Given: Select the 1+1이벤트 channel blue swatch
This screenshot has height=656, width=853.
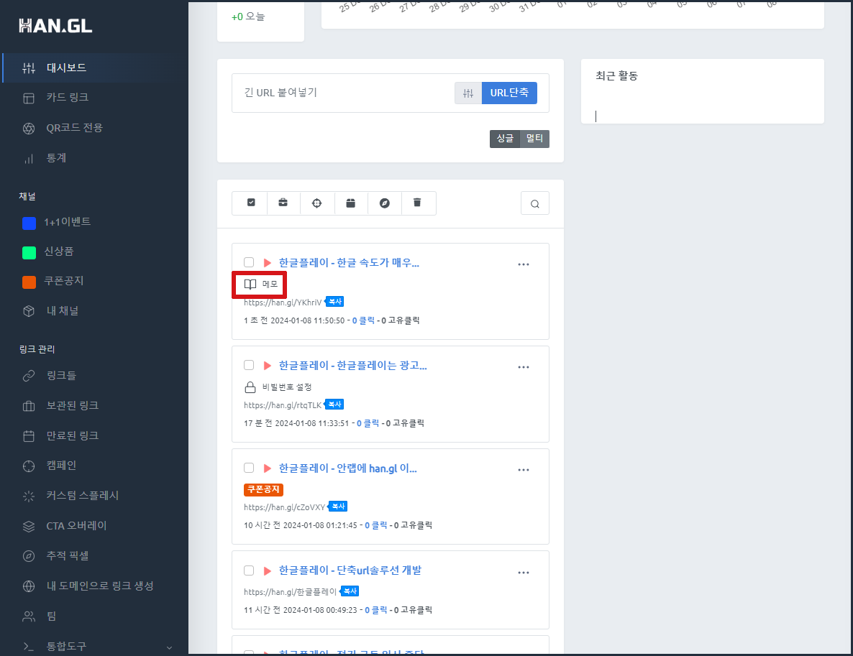Looking at the screenshot, I should click(x=29, y=223).
